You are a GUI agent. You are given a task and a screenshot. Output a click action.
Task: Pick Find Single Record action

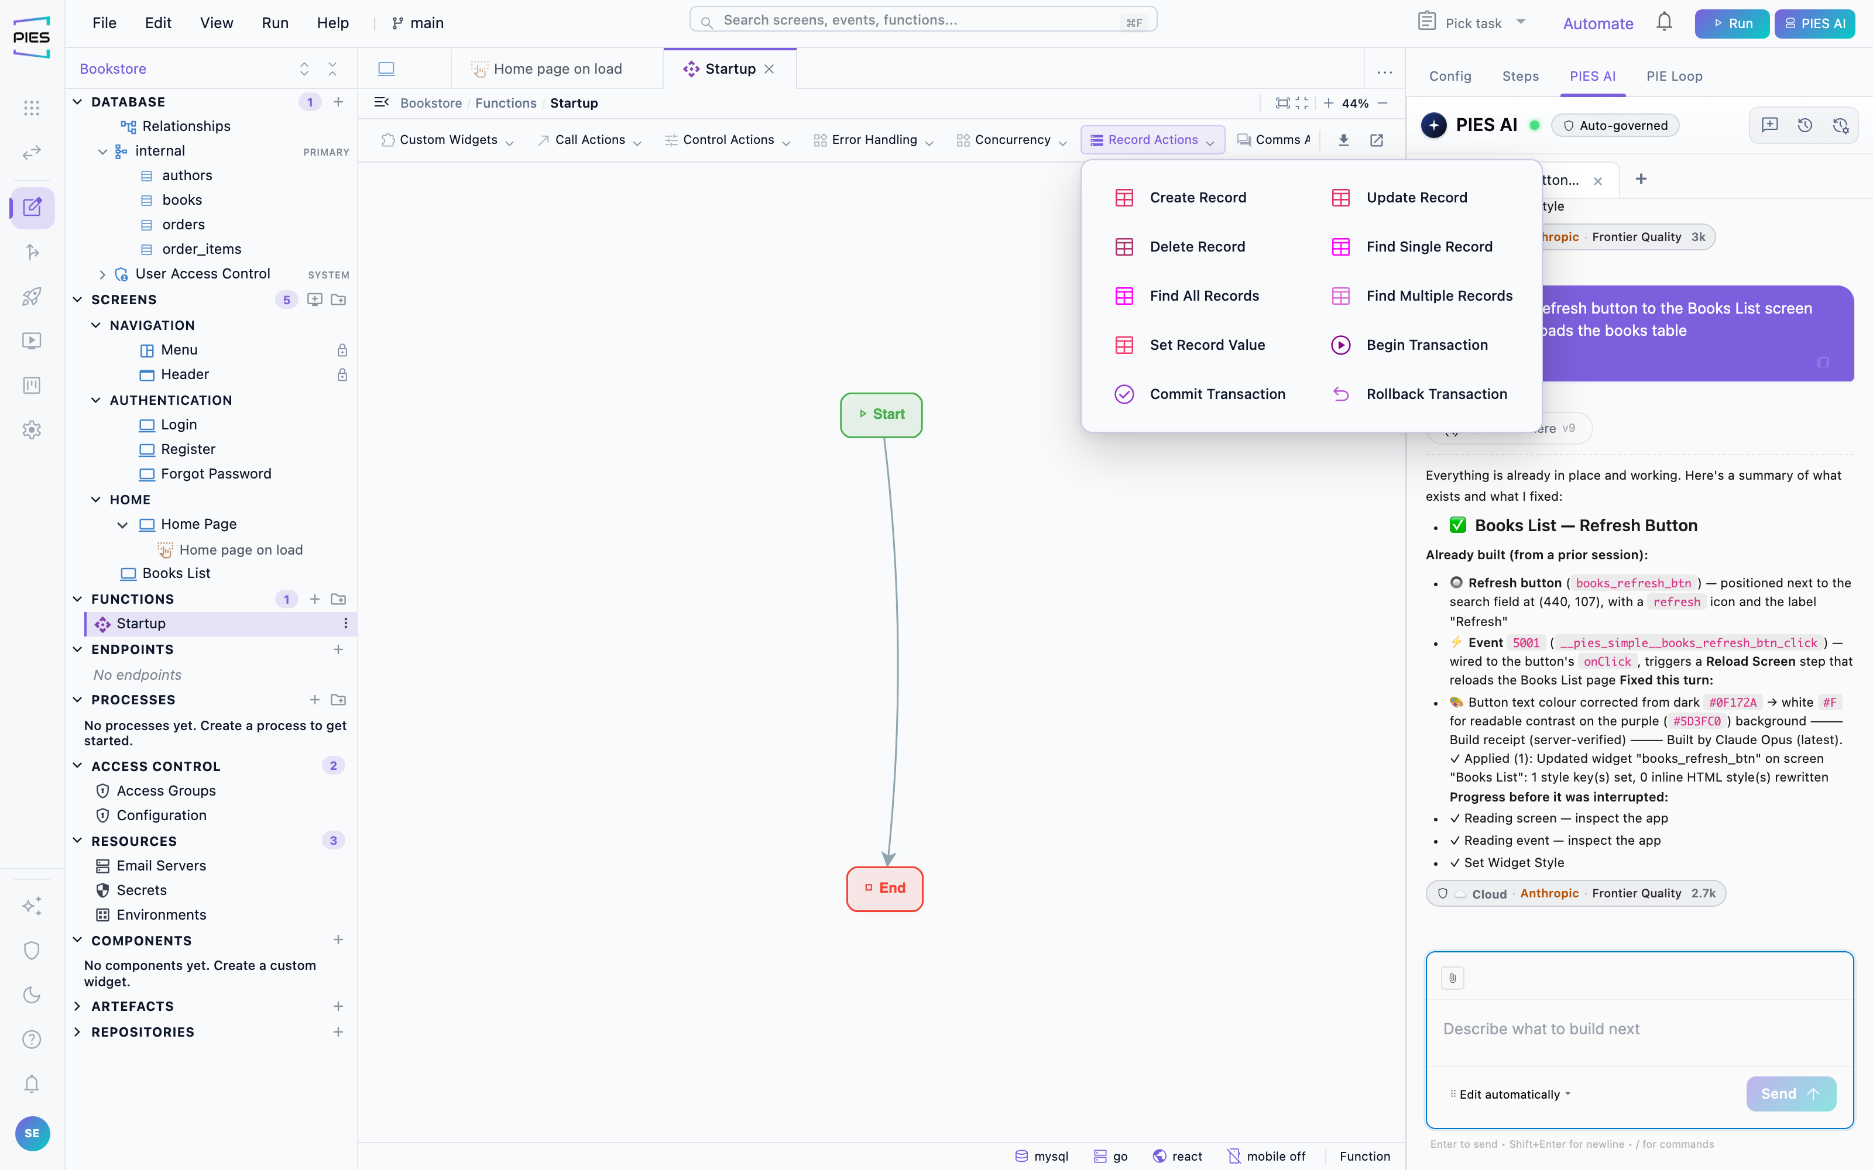tap(1412, 247)
